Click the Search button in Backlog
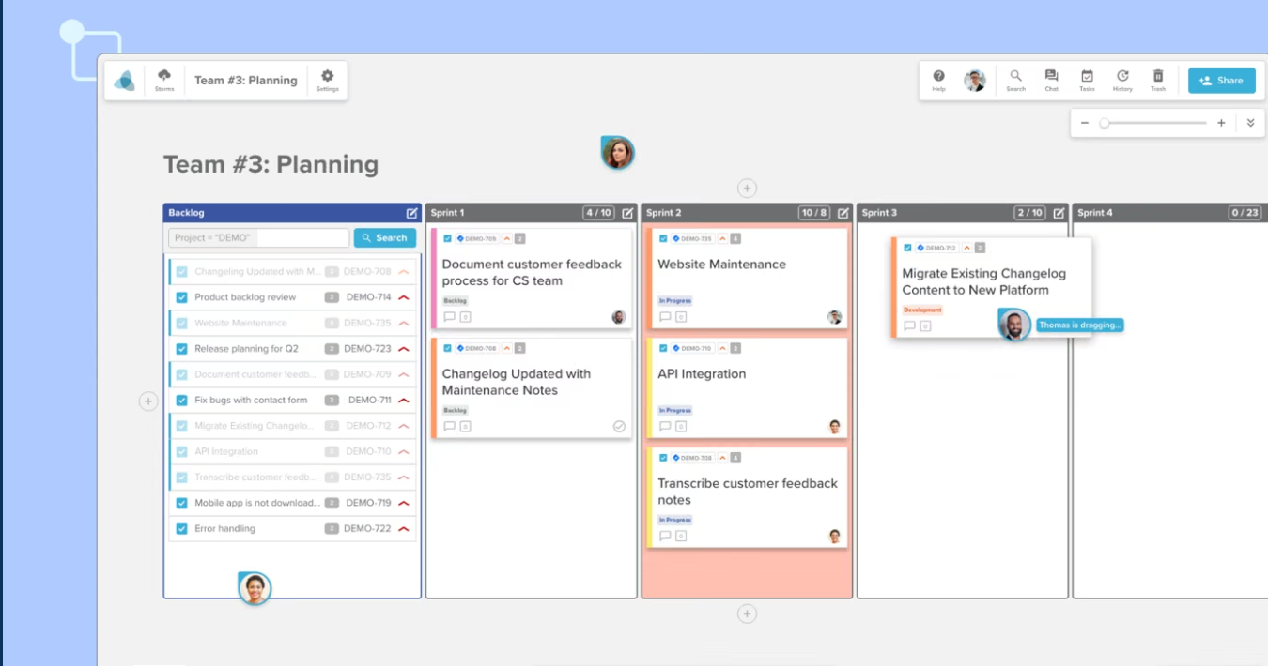 tap(385, 238)
